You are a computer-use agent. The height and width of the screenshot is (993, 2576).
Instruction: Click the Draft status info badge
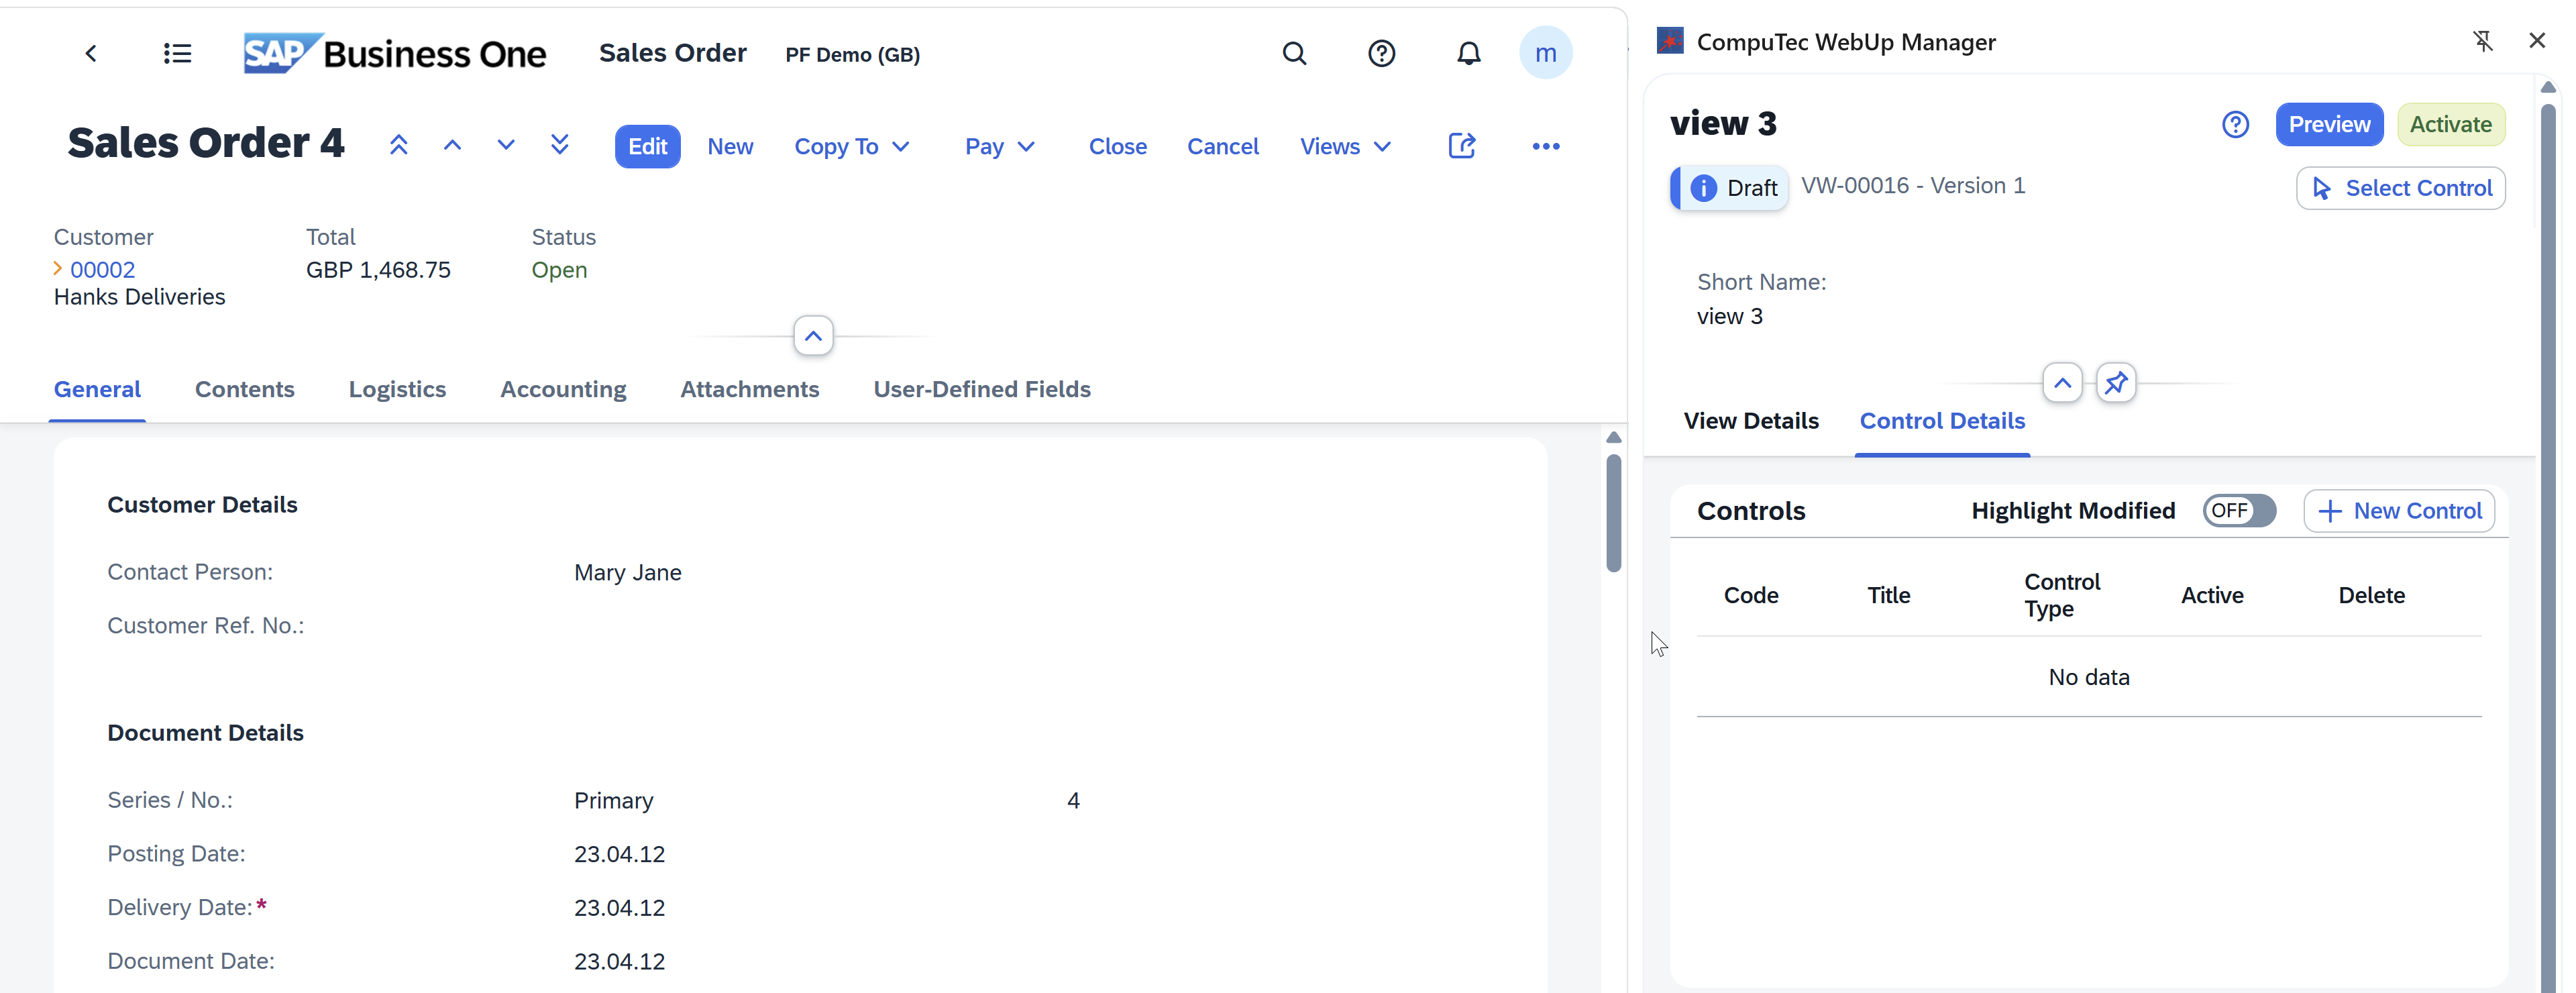click(1730, 188)
